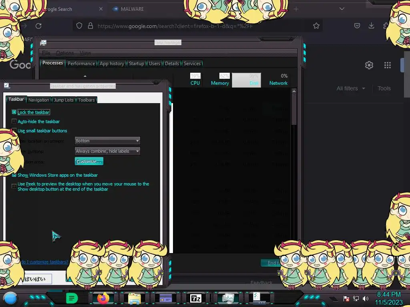This screenshot has width=410, height=307.
Task: Select the Processes tab
Action: pyautogui.click(x=52, y=63)
